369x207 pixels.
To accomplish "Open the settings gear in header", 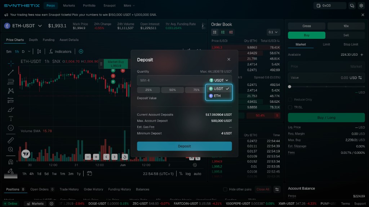I will tap(361, 5).
